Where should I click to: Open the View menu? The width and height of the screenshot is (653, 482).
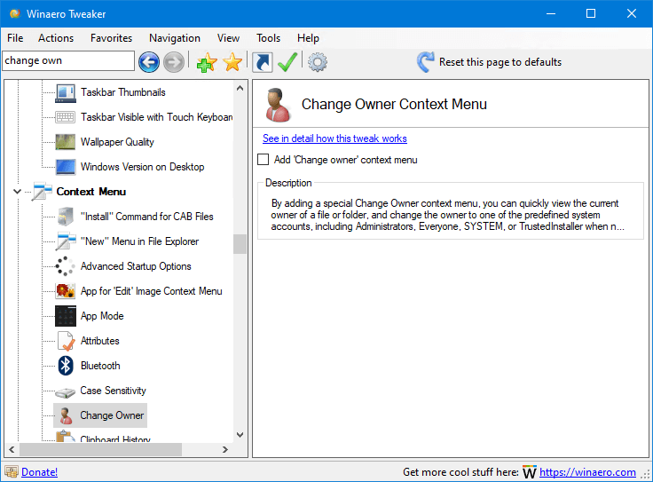pos(228,38)
